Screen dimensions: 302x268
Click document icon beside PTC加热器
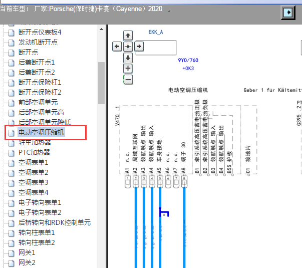[12, 153]
